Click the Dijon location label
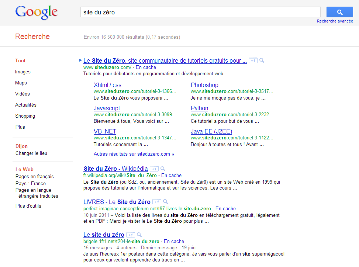The width and height of the screenshot is (359, 267). click(x=21, y=146)
